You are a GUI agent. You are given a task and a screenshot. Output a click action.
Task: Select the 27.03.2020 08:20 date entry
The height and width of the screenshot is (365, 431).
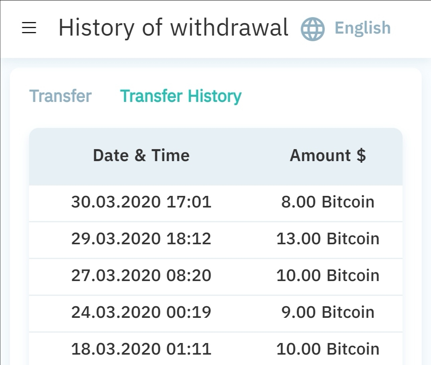(141, 275)
